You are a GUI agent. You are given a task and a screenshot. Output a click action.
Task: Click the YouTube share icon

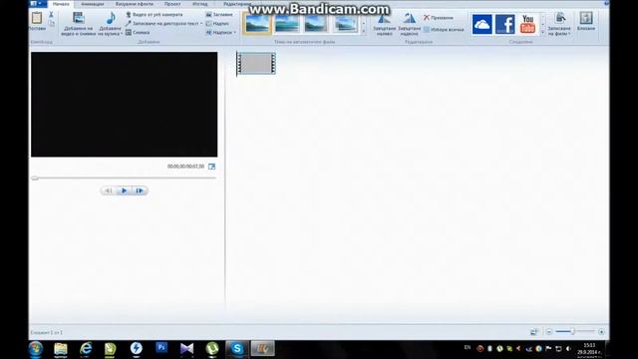click(x=527, y=24)
